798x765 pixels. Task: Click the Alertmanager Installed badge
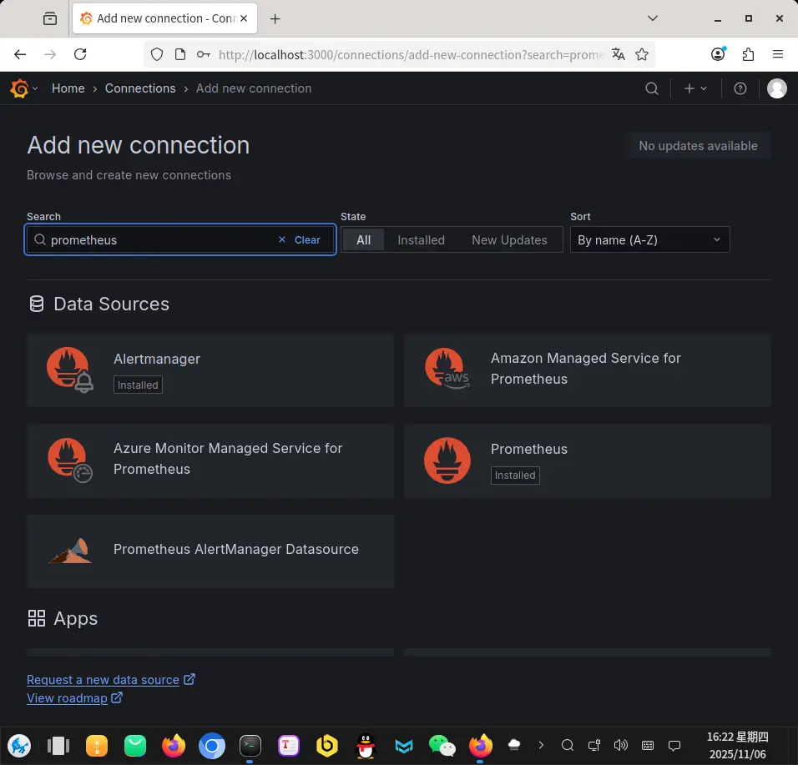(138, 385)
